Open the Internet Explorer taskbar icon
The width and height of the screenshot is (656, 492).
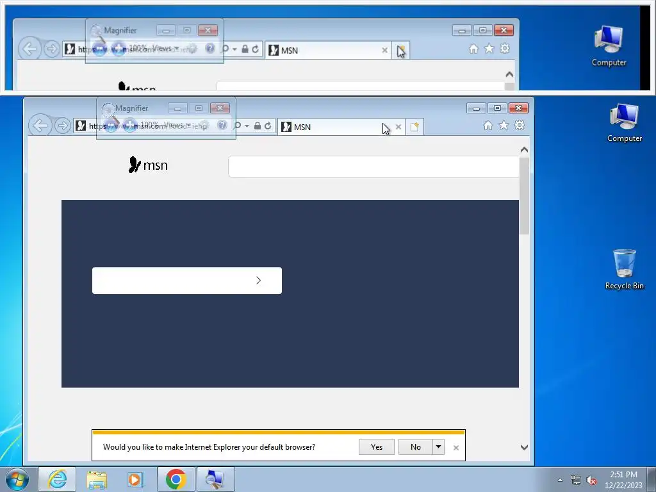[57, 479]
